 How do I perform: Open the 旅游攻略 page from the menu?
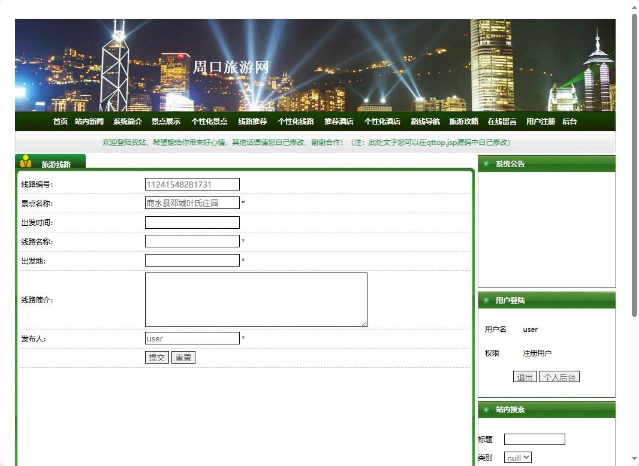[x=463, y=121]
